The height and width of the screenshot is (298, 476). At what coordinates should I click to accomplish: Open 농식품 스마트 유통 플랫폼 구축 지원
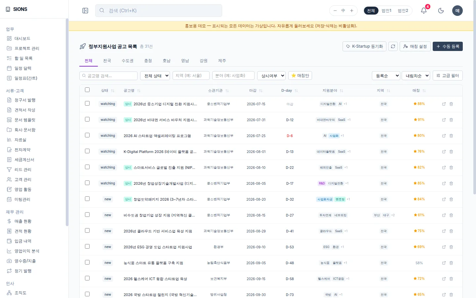pyautogui.click(x=153, y=263)
